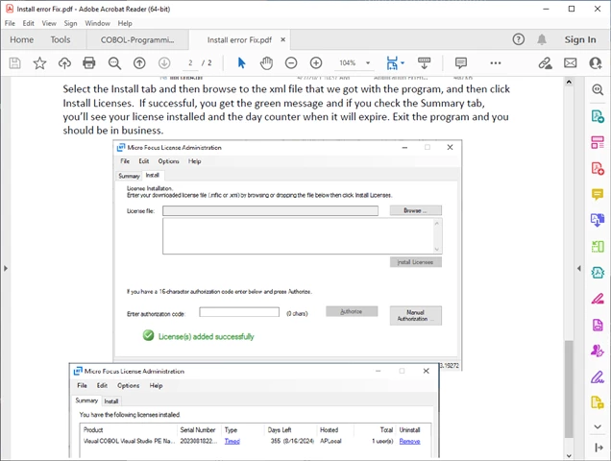Open the Edit menu in Acrobat

(29, 23)
